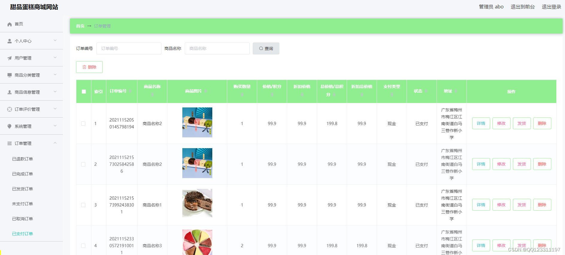
Task: Sort by 商品图片 using its sort arrows
Action: tap(205, 91)
